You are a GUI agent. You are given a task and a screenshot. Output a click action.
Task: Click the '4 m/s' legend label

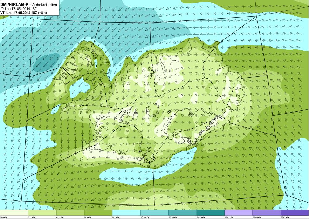[x=60, y=217]
